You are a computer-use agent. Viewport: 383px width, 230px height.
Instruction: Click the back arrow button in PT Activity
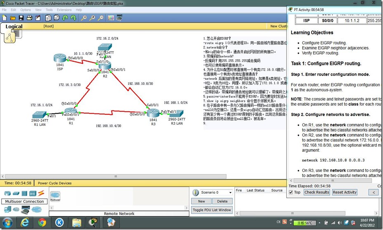(x=374, y=192)
